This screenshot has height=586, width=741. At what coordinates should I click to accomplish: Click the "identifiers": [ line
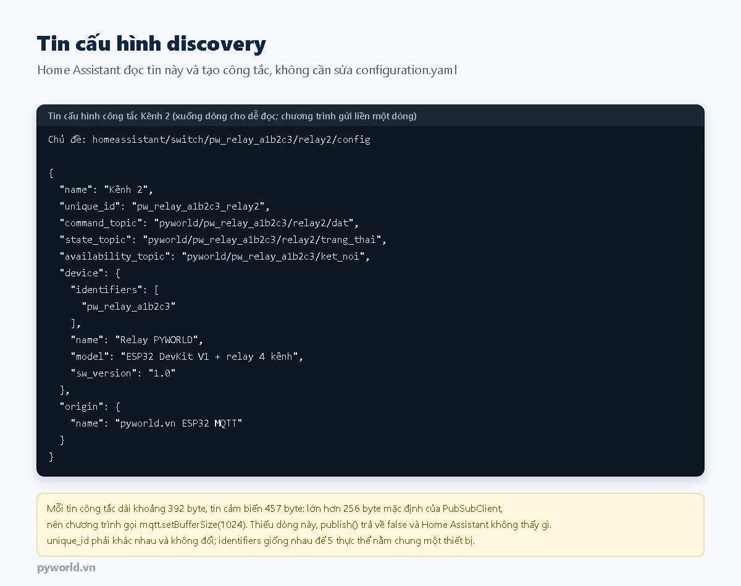coord(115,290)
